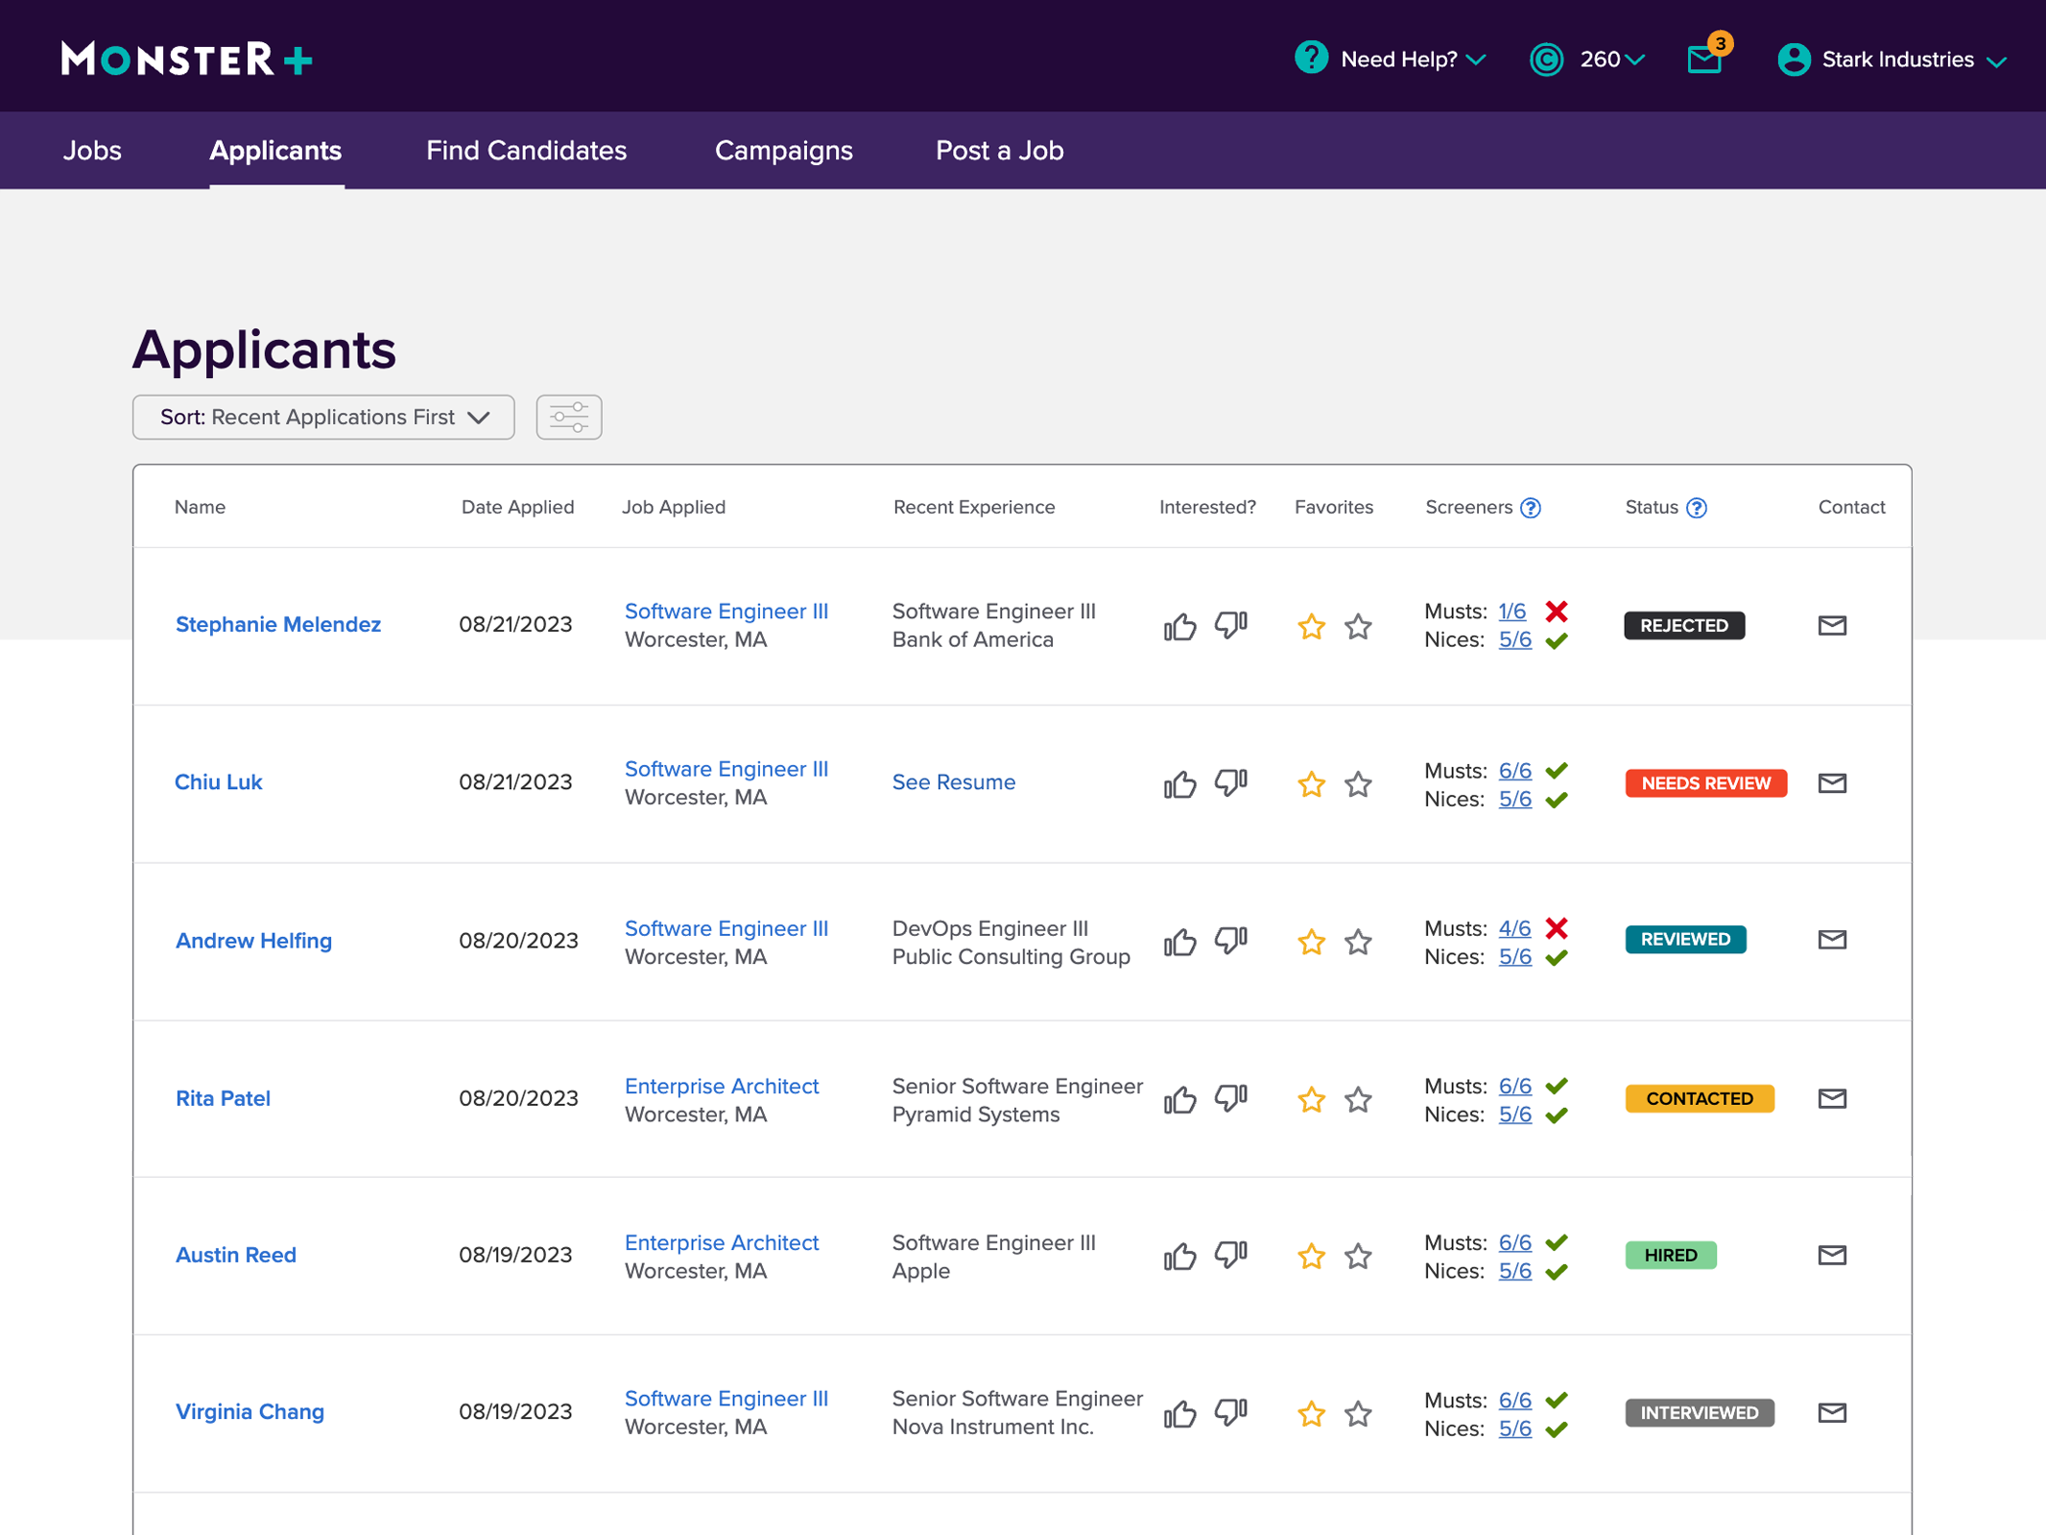Viewport: 2046px width, 1535px height.
Task: Click the HIRED status badge
Action: tap(1670, 1255)
